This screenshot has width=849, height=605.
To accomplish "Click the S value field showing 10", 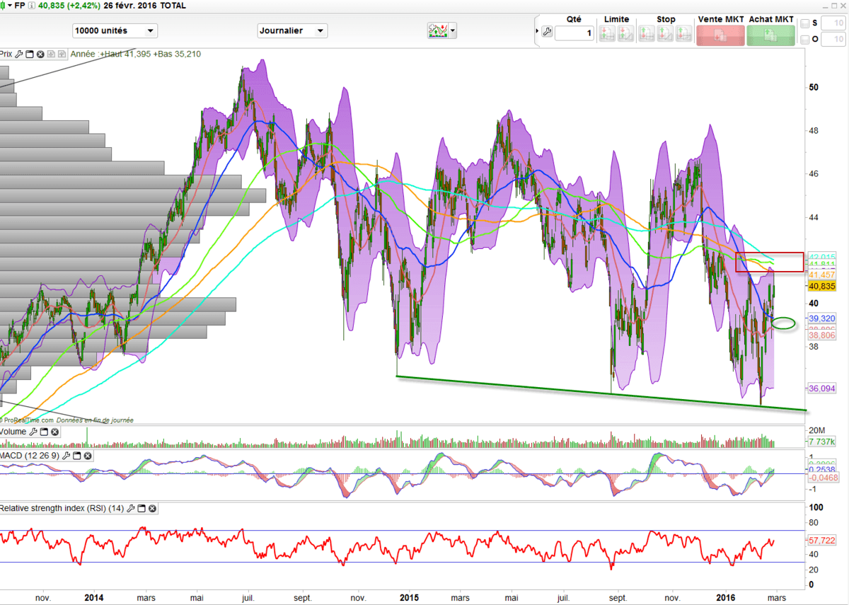I will tap(833, 23).
